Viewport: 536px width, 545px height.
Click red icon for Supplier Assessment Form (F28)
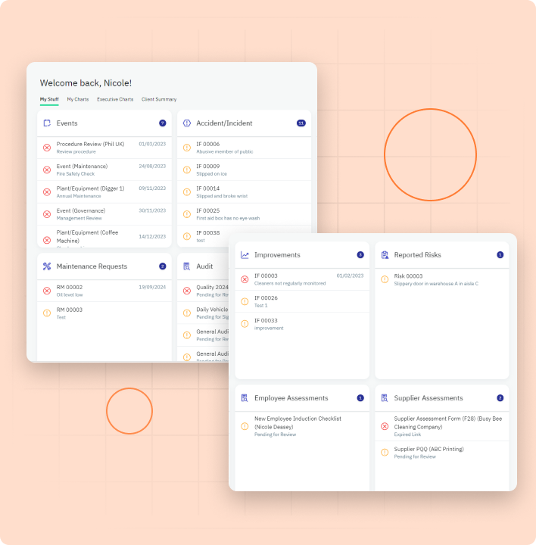[385, 426]
